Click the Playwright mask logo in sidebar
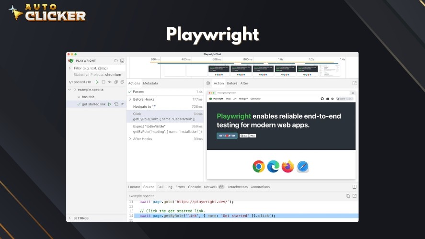Viewport: 425px width, 239px height. click(x=71, y=61)
